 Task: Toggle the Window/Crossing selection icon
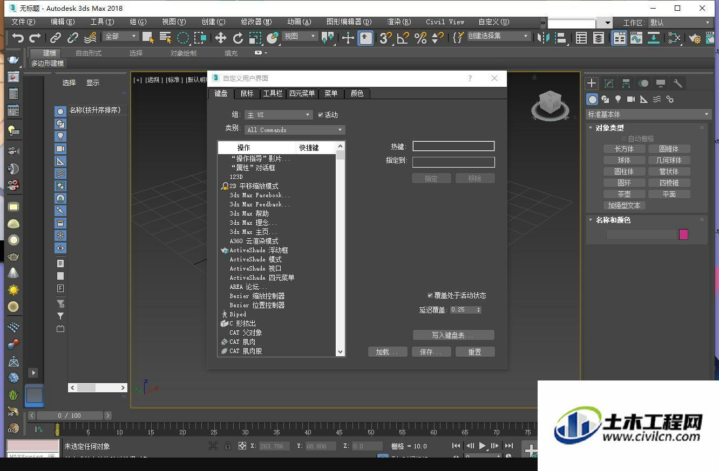200,38
